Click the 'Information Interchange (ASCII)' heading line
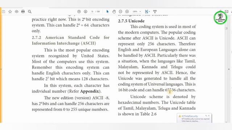The width and height of the screenshot is (232, 130). point(64,43)
